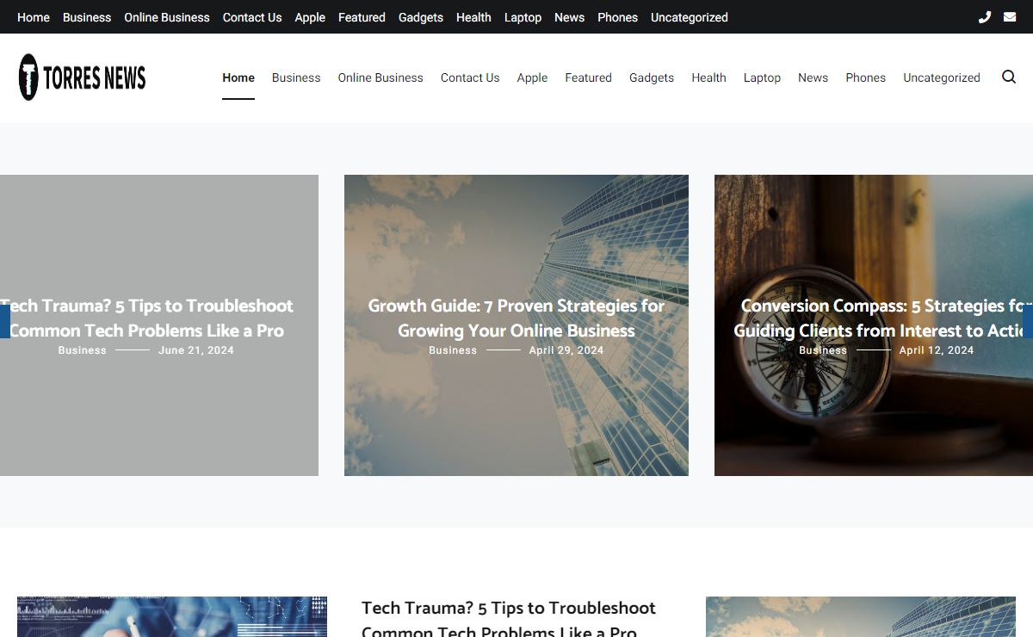Go to next slide using right arrow
Image resolution: width=1033 pixels, height=637 pixels.
[x=1028, y=321]
